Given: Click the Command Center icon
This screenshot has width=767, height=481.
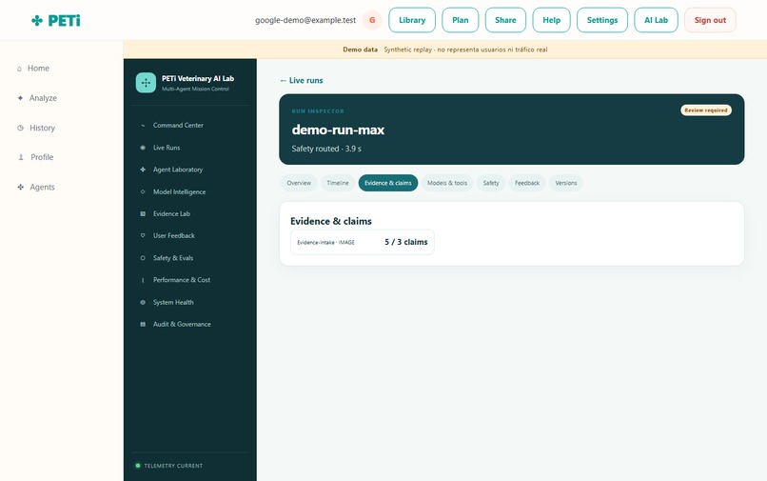Looking at the screenshot, I should [x=143, y=126].
